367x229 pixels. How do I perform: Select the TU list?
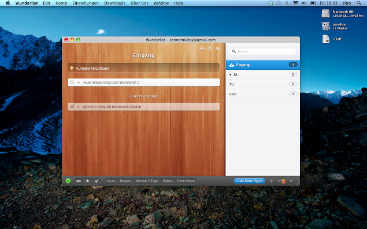(x=263, y=84)
